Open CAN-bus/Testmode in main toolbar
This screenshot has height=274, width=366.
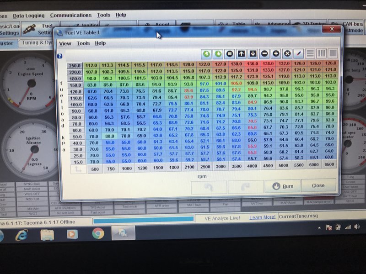pos(347,27)
